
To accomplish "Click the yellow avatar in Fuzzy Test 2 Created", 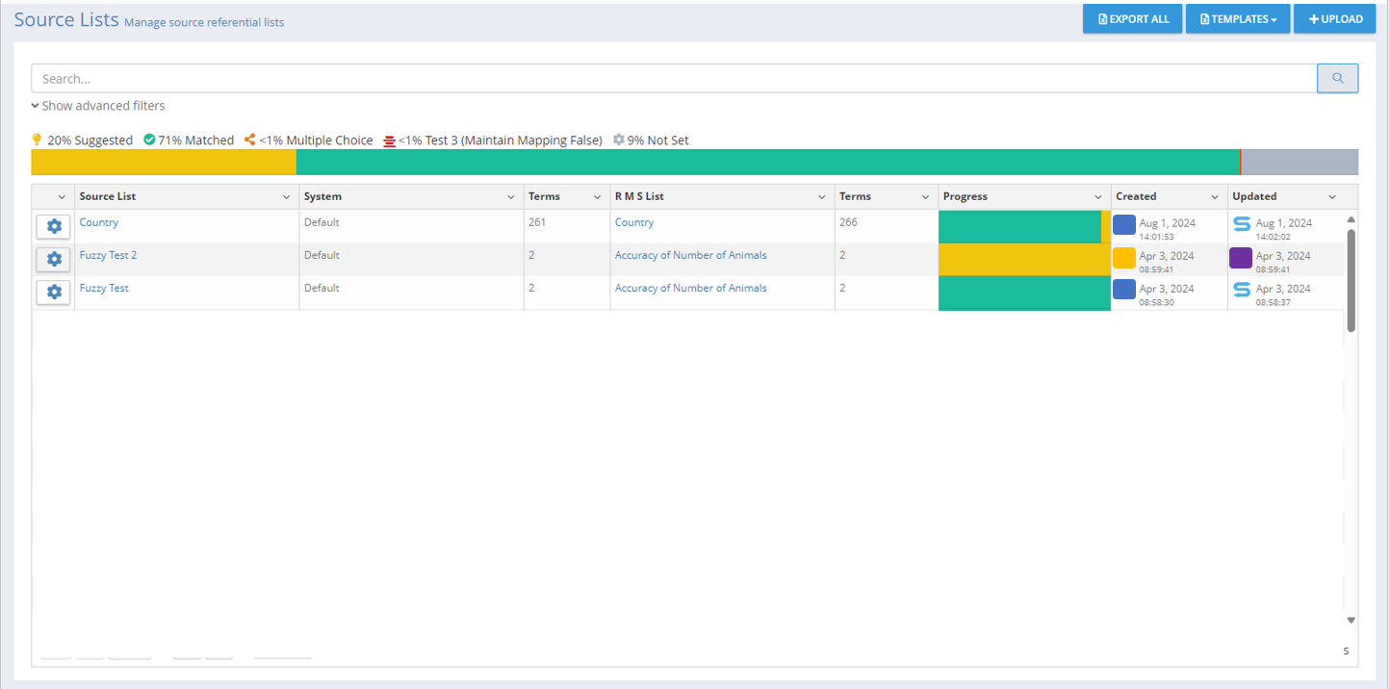I will point(1123,258).
